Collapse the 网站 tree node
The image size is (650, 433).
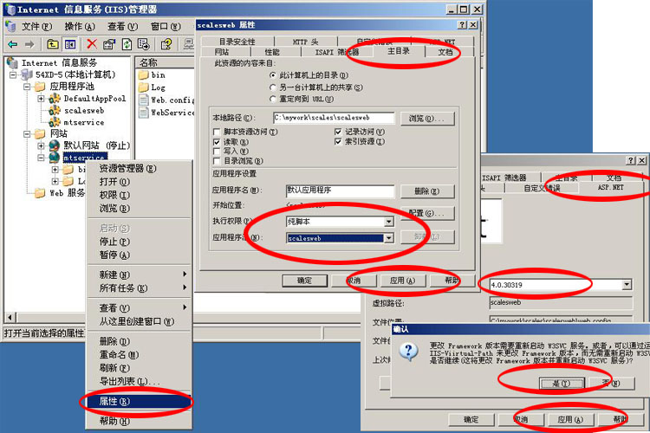tap(27, 134)
